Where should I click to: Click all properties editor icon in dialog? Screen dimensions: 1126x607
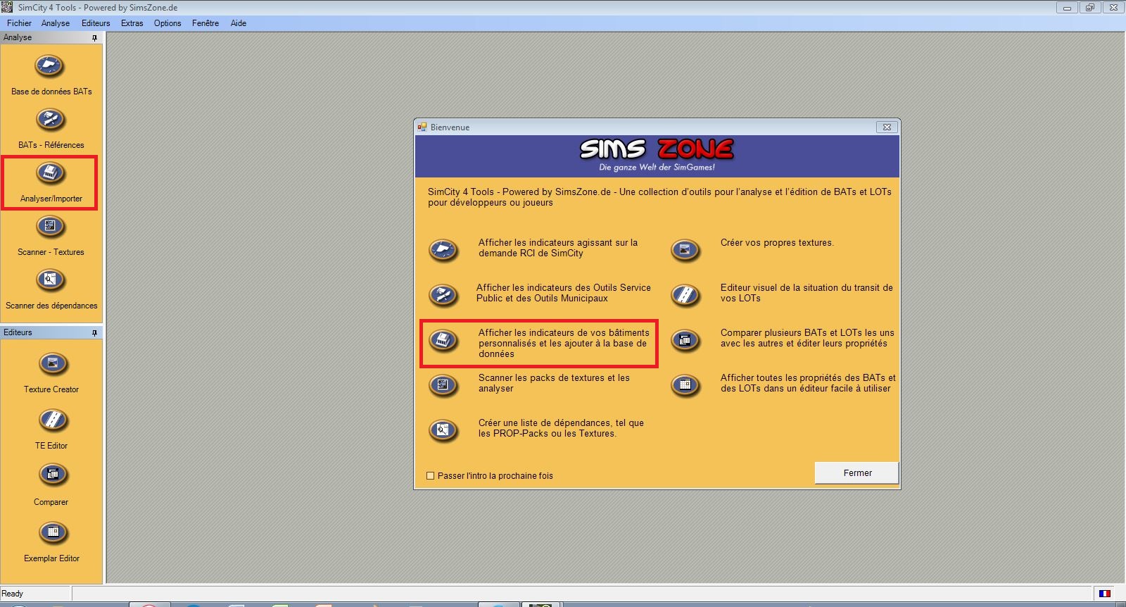[x=685, y=384]
